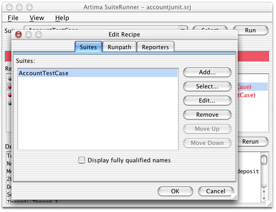The height and width of the screenshot is (212, 276).
Task: Click the red progress bar in main window
Action: pyautogui.click(x=254, y=57)
